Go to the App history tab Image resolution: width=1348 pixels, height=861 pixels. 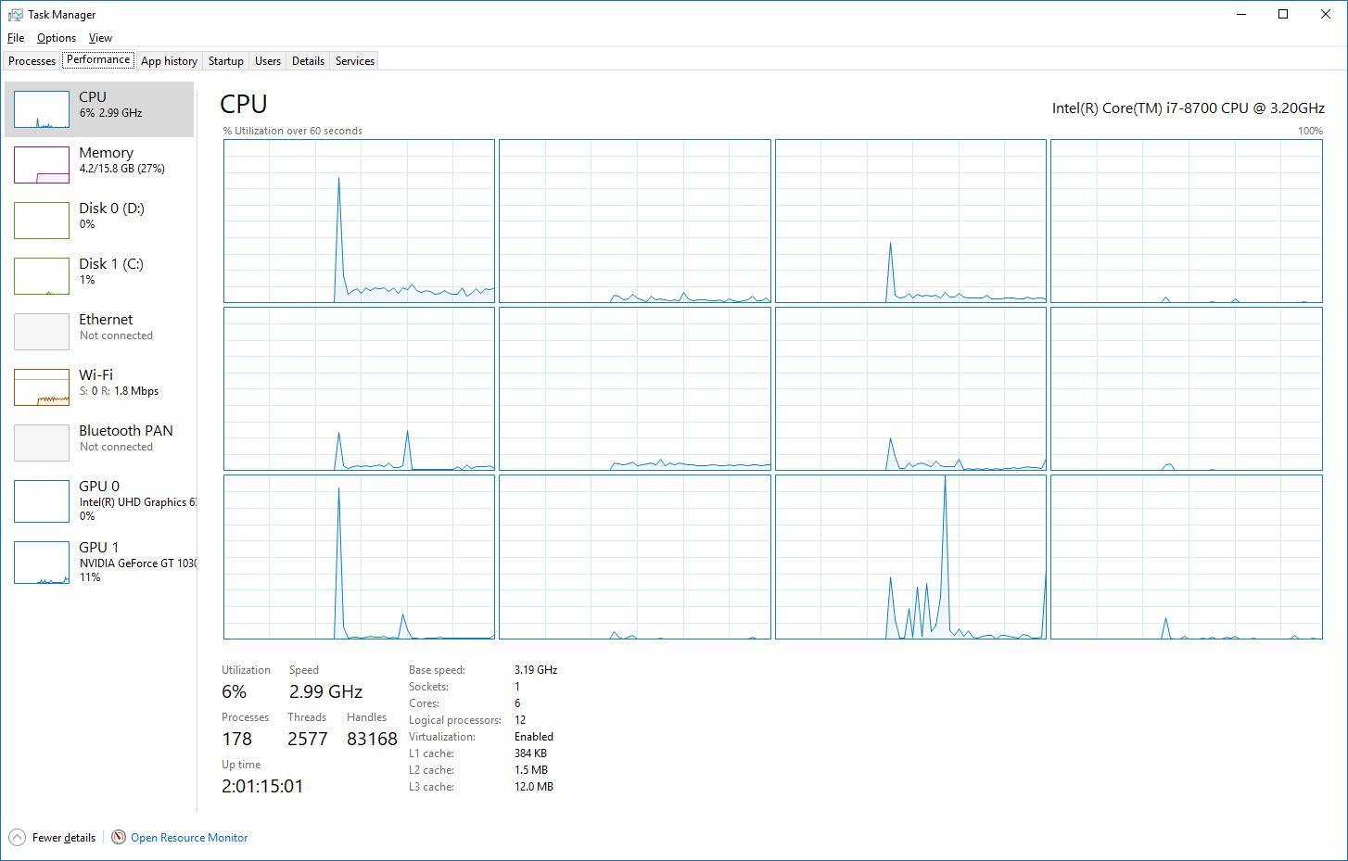point(169,61)
